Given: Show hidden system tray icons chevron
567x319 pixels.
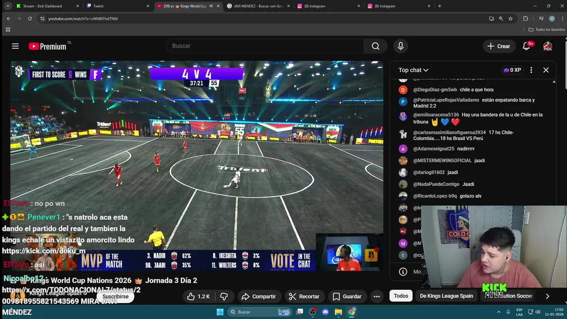Looking at the screenshot, I should pyautogui.click(x=498, y=312).
